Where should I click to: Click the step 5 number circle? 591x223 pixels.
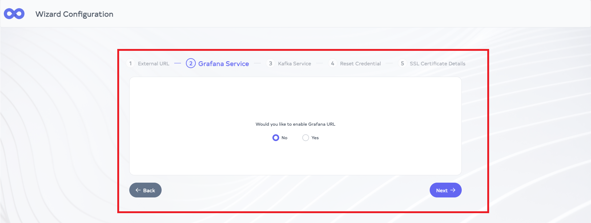[x=402, y=63]
